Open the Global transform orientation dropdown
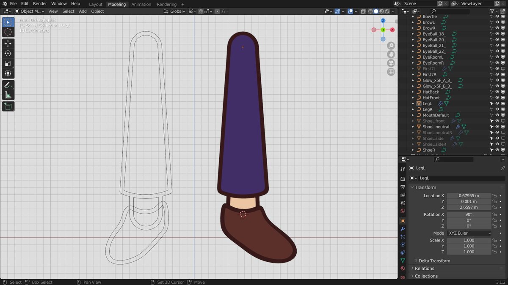Viewport: 508px width, 285px height. (177, 11)
